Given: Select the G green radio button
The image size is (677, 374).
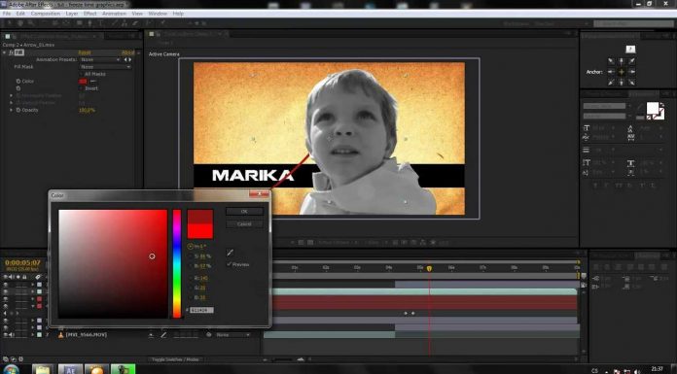Looking at the screenshot, I should point(190,288).
